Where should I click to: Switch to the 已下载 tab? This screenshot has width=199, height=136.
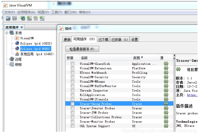click(103, 40)
